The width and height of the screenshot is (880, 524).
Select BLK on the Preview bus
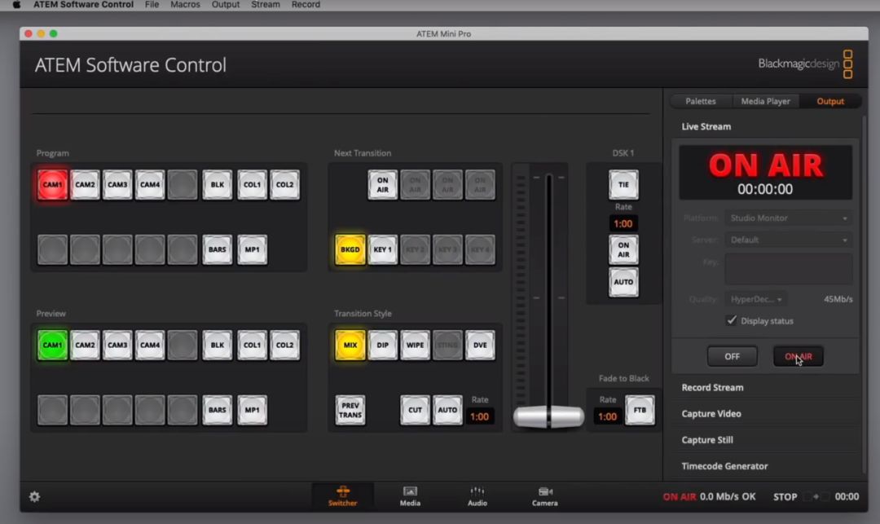point(218,345)
